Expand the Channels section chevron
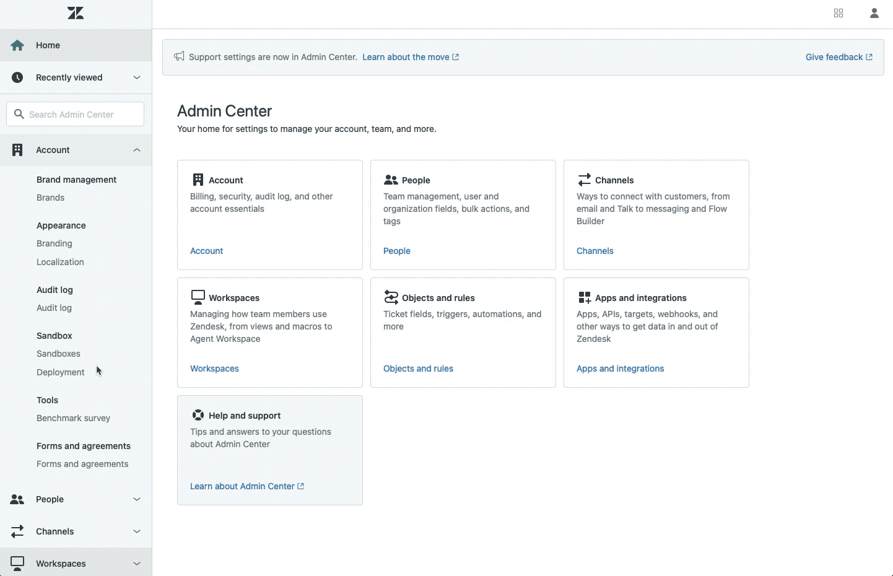The width and height of the screenshot is (893, 576). [x=137, y=531]
